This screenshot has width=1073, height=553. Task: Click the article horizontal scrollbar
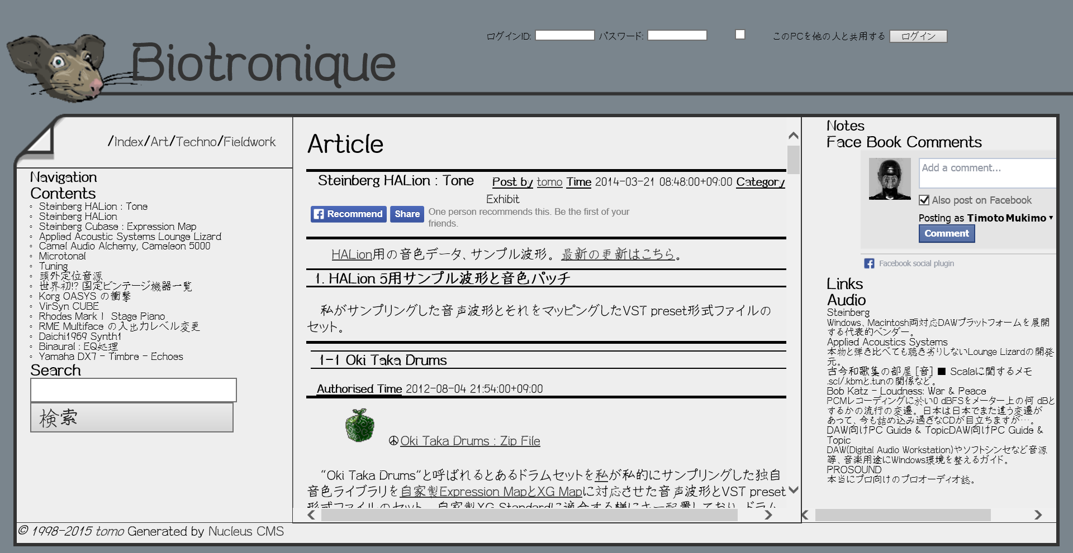529,515
